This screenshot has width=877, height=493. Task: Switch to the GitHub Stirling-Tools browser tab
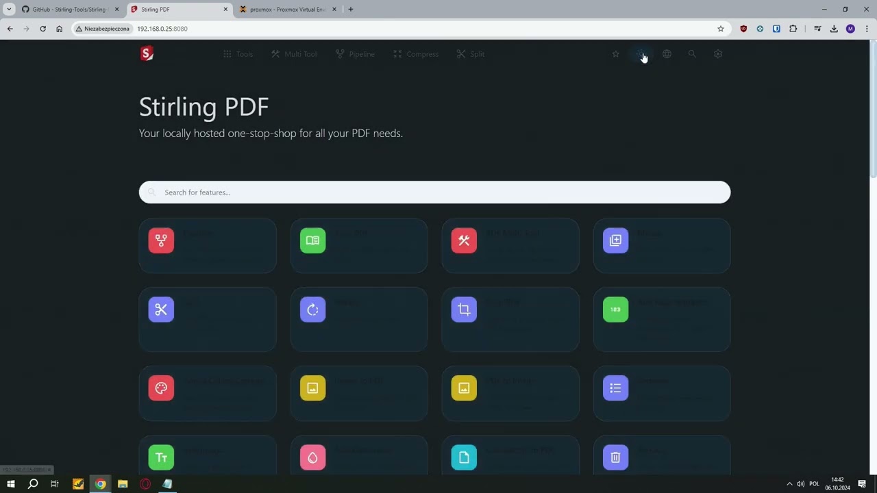pyautogui.click(x=69, y=10)
